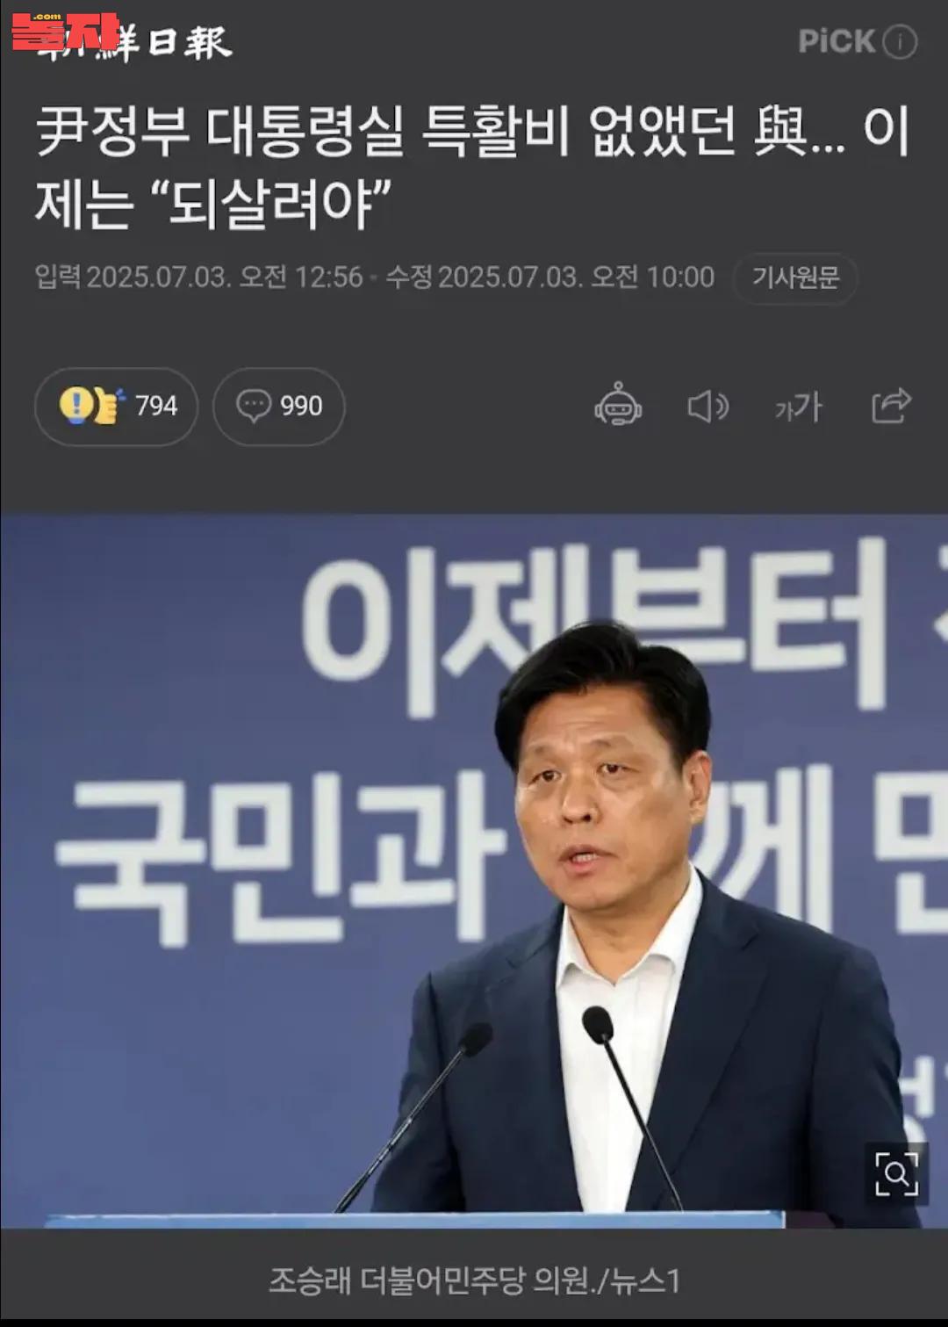
Task: Click the PiCK label
Action: [837, 41]
